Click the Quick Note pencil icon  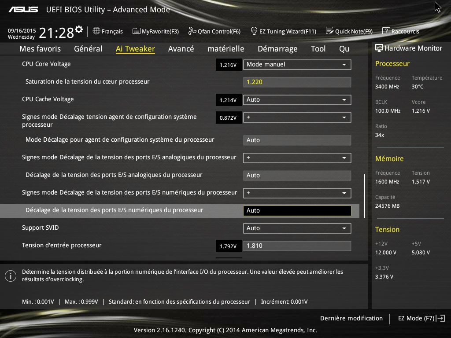[x=329, y=31]
